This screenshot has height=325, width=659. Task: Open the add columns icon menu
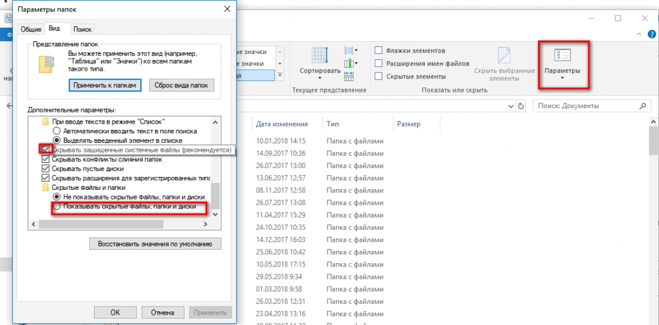point(351,64)
